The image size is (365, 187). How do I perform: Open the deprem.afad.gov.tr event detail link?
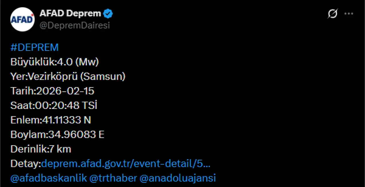point(126,164)
